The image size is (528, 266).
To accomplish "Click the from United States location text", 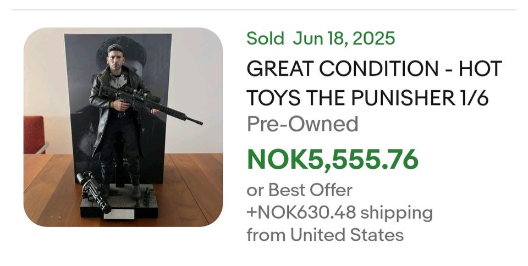I will 324,235.
